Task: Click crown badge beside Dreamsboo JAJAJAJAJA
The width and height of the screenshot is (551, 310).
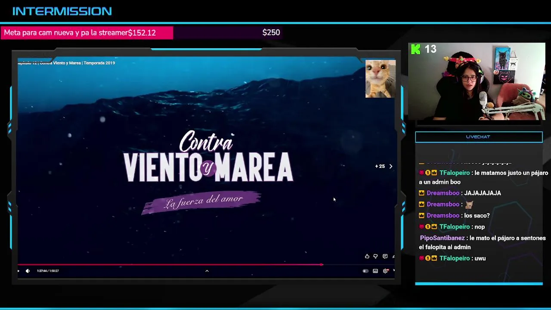Action: pos(421,193)
